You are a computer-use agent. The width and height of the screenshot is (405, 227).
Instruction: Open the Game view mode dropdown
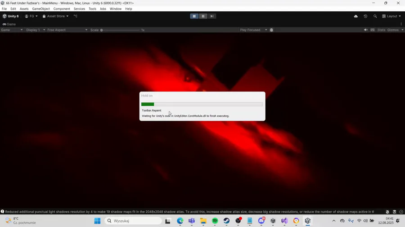12,30
